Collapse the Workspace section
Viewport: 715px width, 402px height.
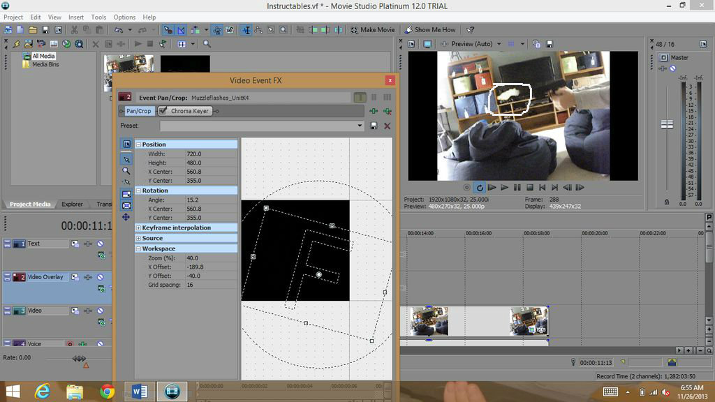(x=139, y=249)
